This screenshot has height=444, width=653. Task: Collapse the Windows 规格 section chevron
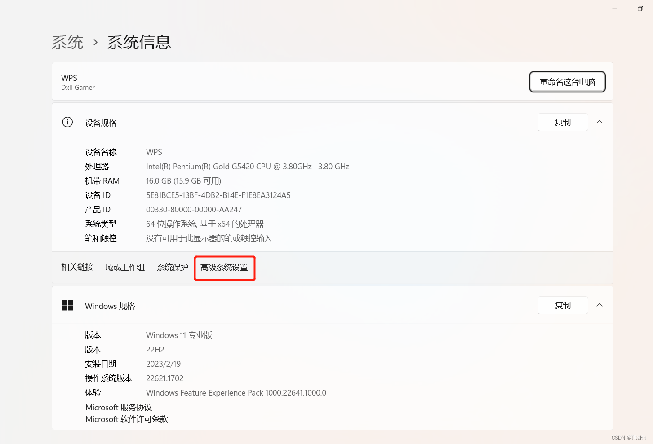[x=600, y=305]
